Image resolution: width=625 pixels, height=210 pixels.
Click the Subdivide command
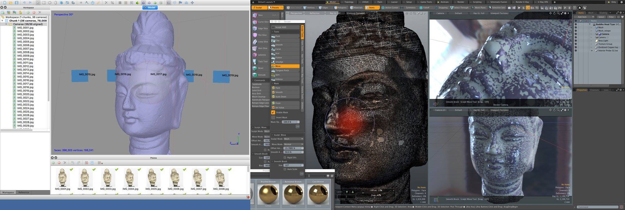click(x=260, y=84)
